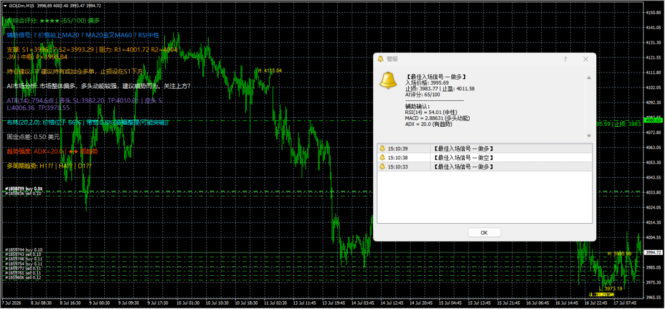Open help via the ? button in 警报 dialog
Image resolution: width=665 pixels, height=309 pixels.
pos(565,59)
